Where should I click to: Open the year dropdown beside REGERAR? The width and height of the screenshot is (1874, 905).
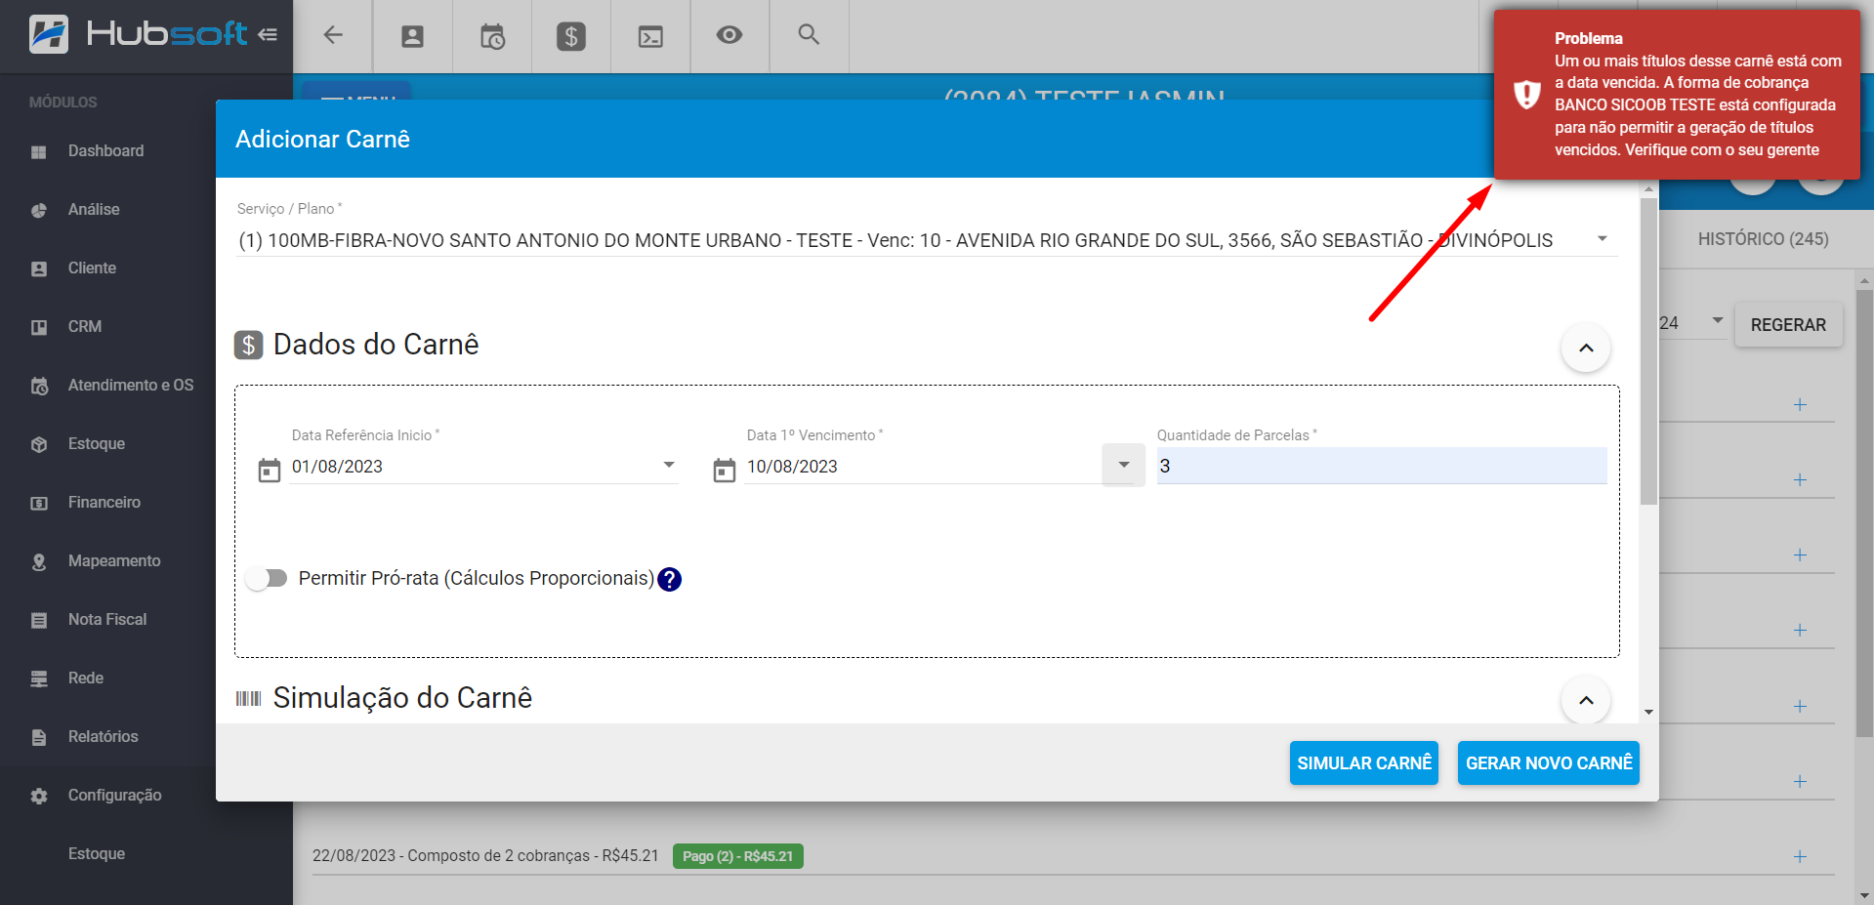click(1717, 320)
